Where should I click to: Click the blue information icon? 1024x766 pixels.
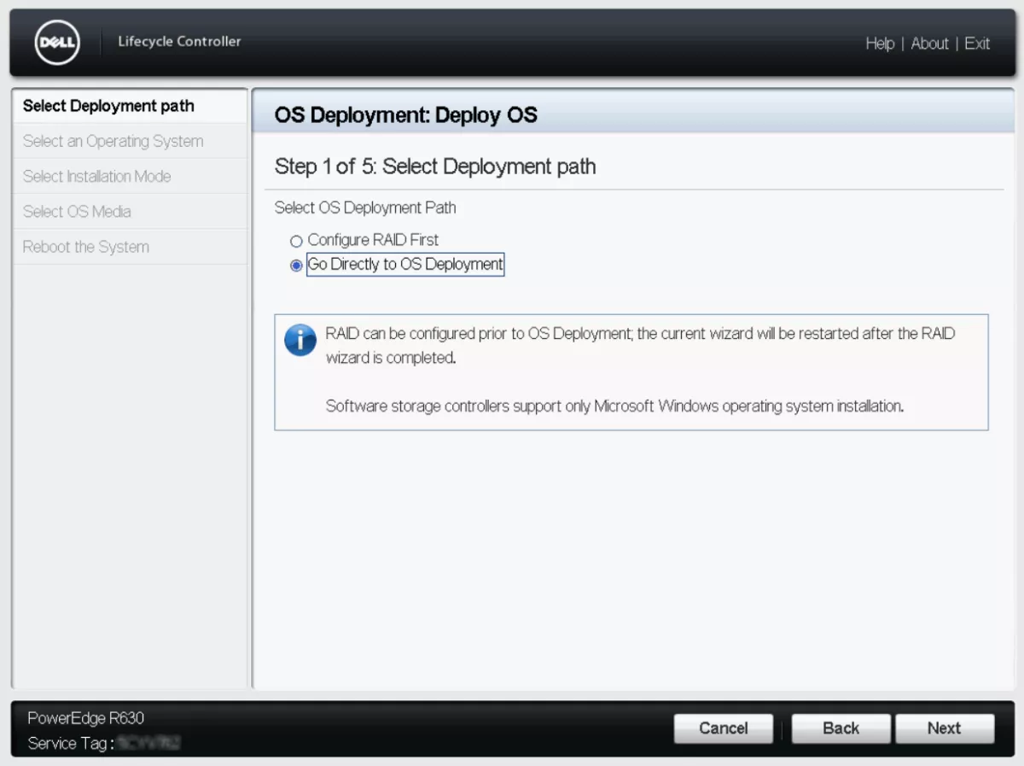click(300, 340)
